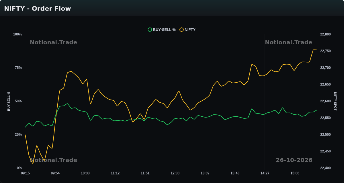Click the 11:51 time axis label

click(x=145, y=173)
